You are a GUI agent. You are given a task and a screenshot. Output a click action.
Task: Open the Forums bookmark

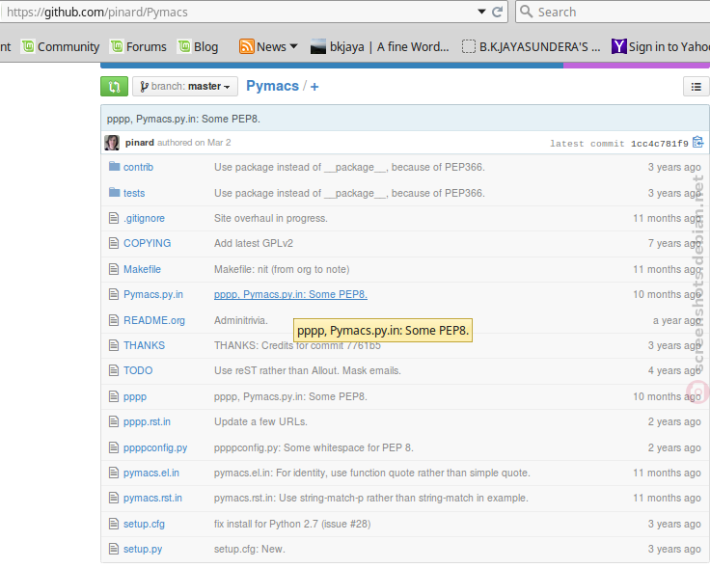(139, 46)
